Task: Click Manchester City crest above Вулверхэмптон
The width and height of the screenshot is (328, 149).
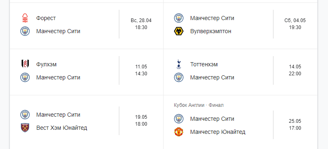Action: click(179, 18)
